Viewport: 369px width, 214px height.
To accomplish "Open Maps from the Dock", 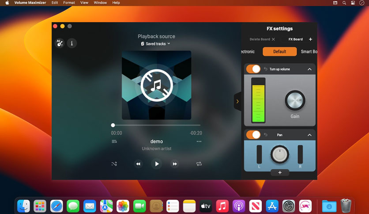I will 106,206.
